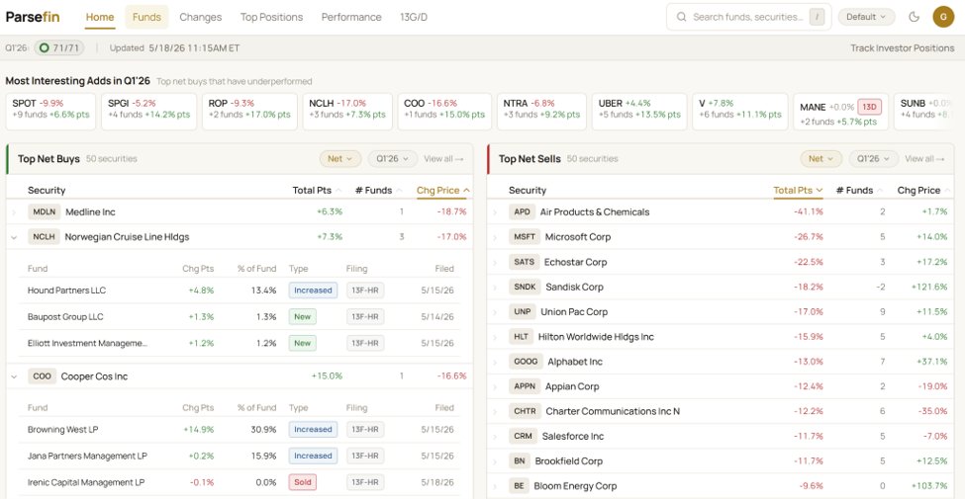Click the APPN ticker badge
Viewport: 965px width, 499px height.
525,386
